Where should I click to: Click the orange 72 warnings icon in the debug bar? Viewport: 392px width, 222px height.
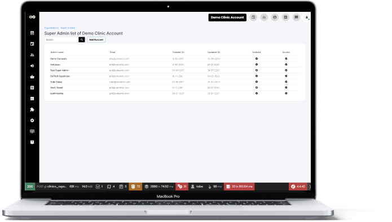click(x=135, y=187)
